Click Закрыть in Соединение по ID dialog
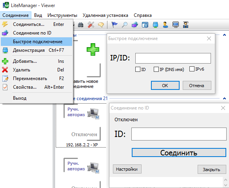 coord(211,169)
